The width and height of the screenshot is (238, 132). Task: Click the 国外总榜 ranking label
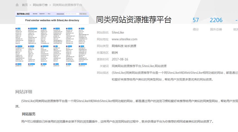[216, 30]
